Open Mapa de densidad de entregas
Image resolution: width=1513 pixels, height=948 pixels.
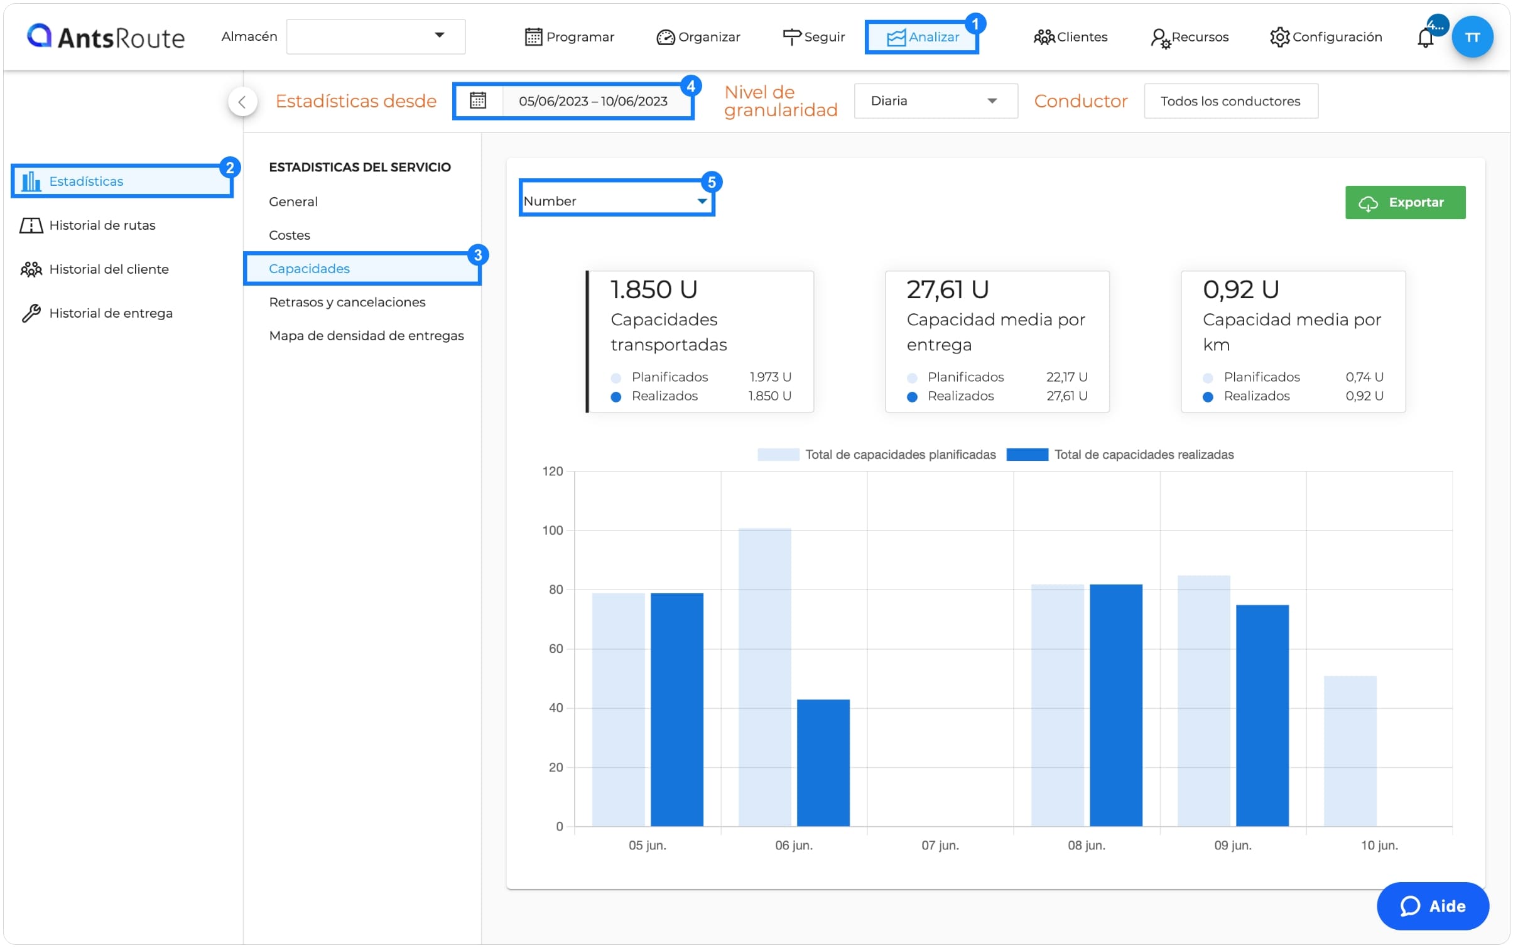click(366, 335)
